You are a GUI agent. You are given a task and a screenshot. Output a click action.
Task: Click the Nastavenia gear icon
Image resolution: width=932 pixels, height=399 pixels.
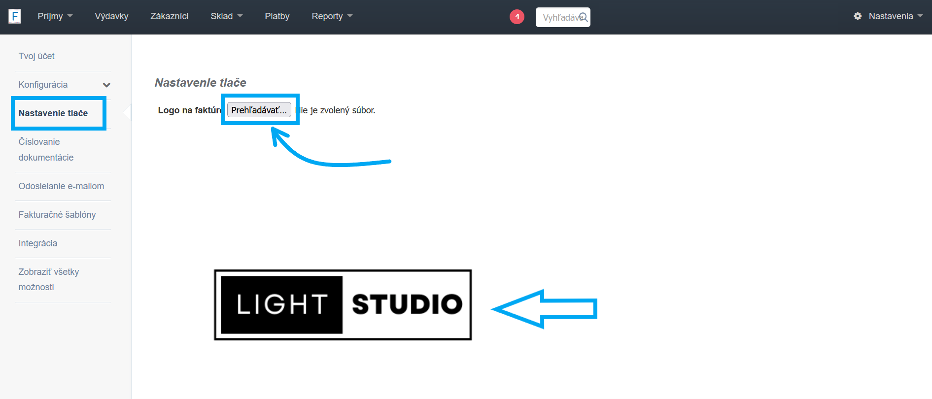(x=858, y=16)
